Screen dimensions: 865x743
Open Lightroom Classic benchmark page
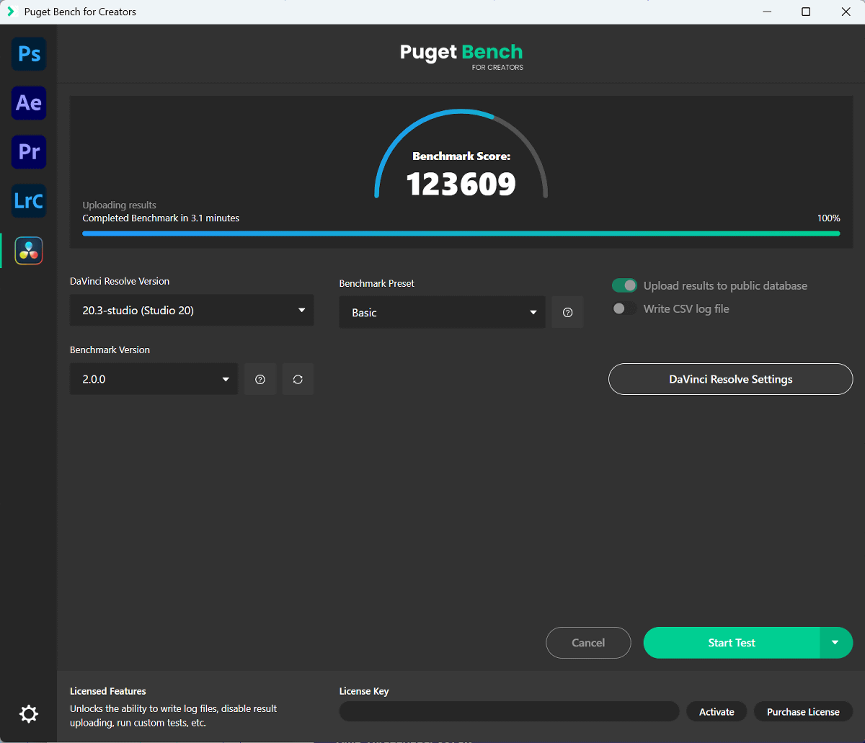click(x=29, y=201)
